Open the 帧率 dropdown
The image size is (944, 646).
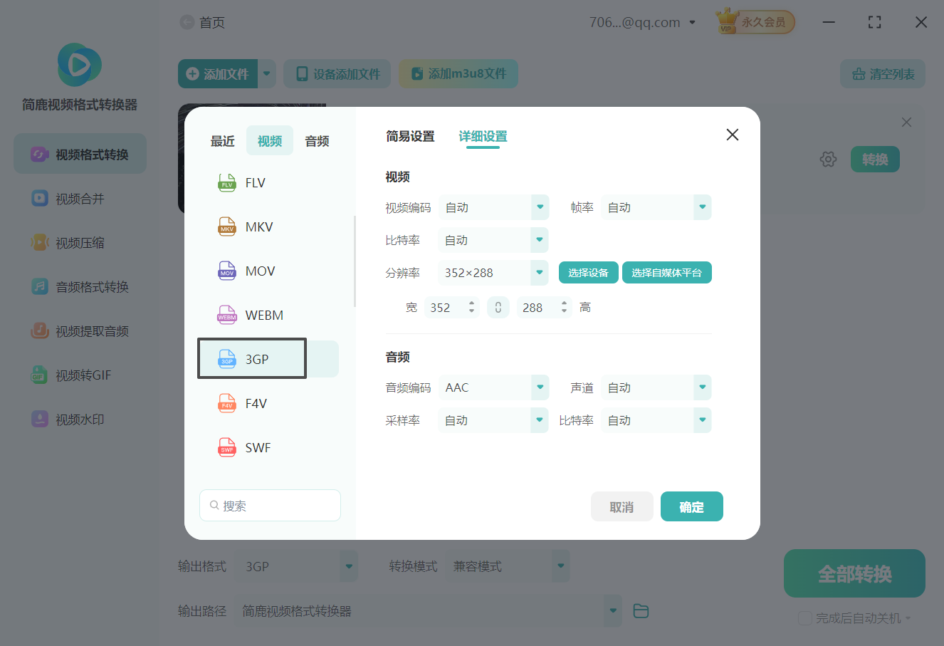tap(656, 207)
